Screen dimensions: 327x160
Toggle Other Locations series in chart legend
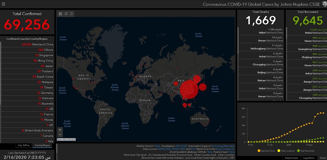[287, 151]
